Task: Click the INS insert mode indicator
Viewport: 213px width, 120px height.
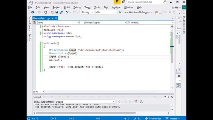Action: (x=98, y=119)
